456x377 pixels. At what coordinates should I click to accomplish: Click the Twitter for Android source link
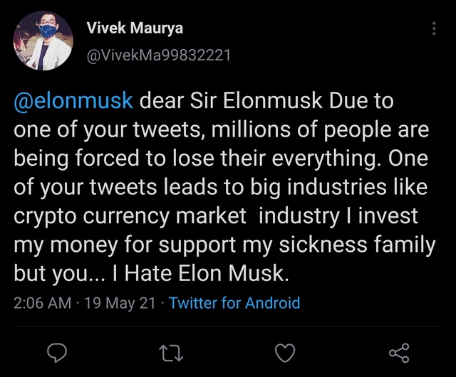pos(234,302)
